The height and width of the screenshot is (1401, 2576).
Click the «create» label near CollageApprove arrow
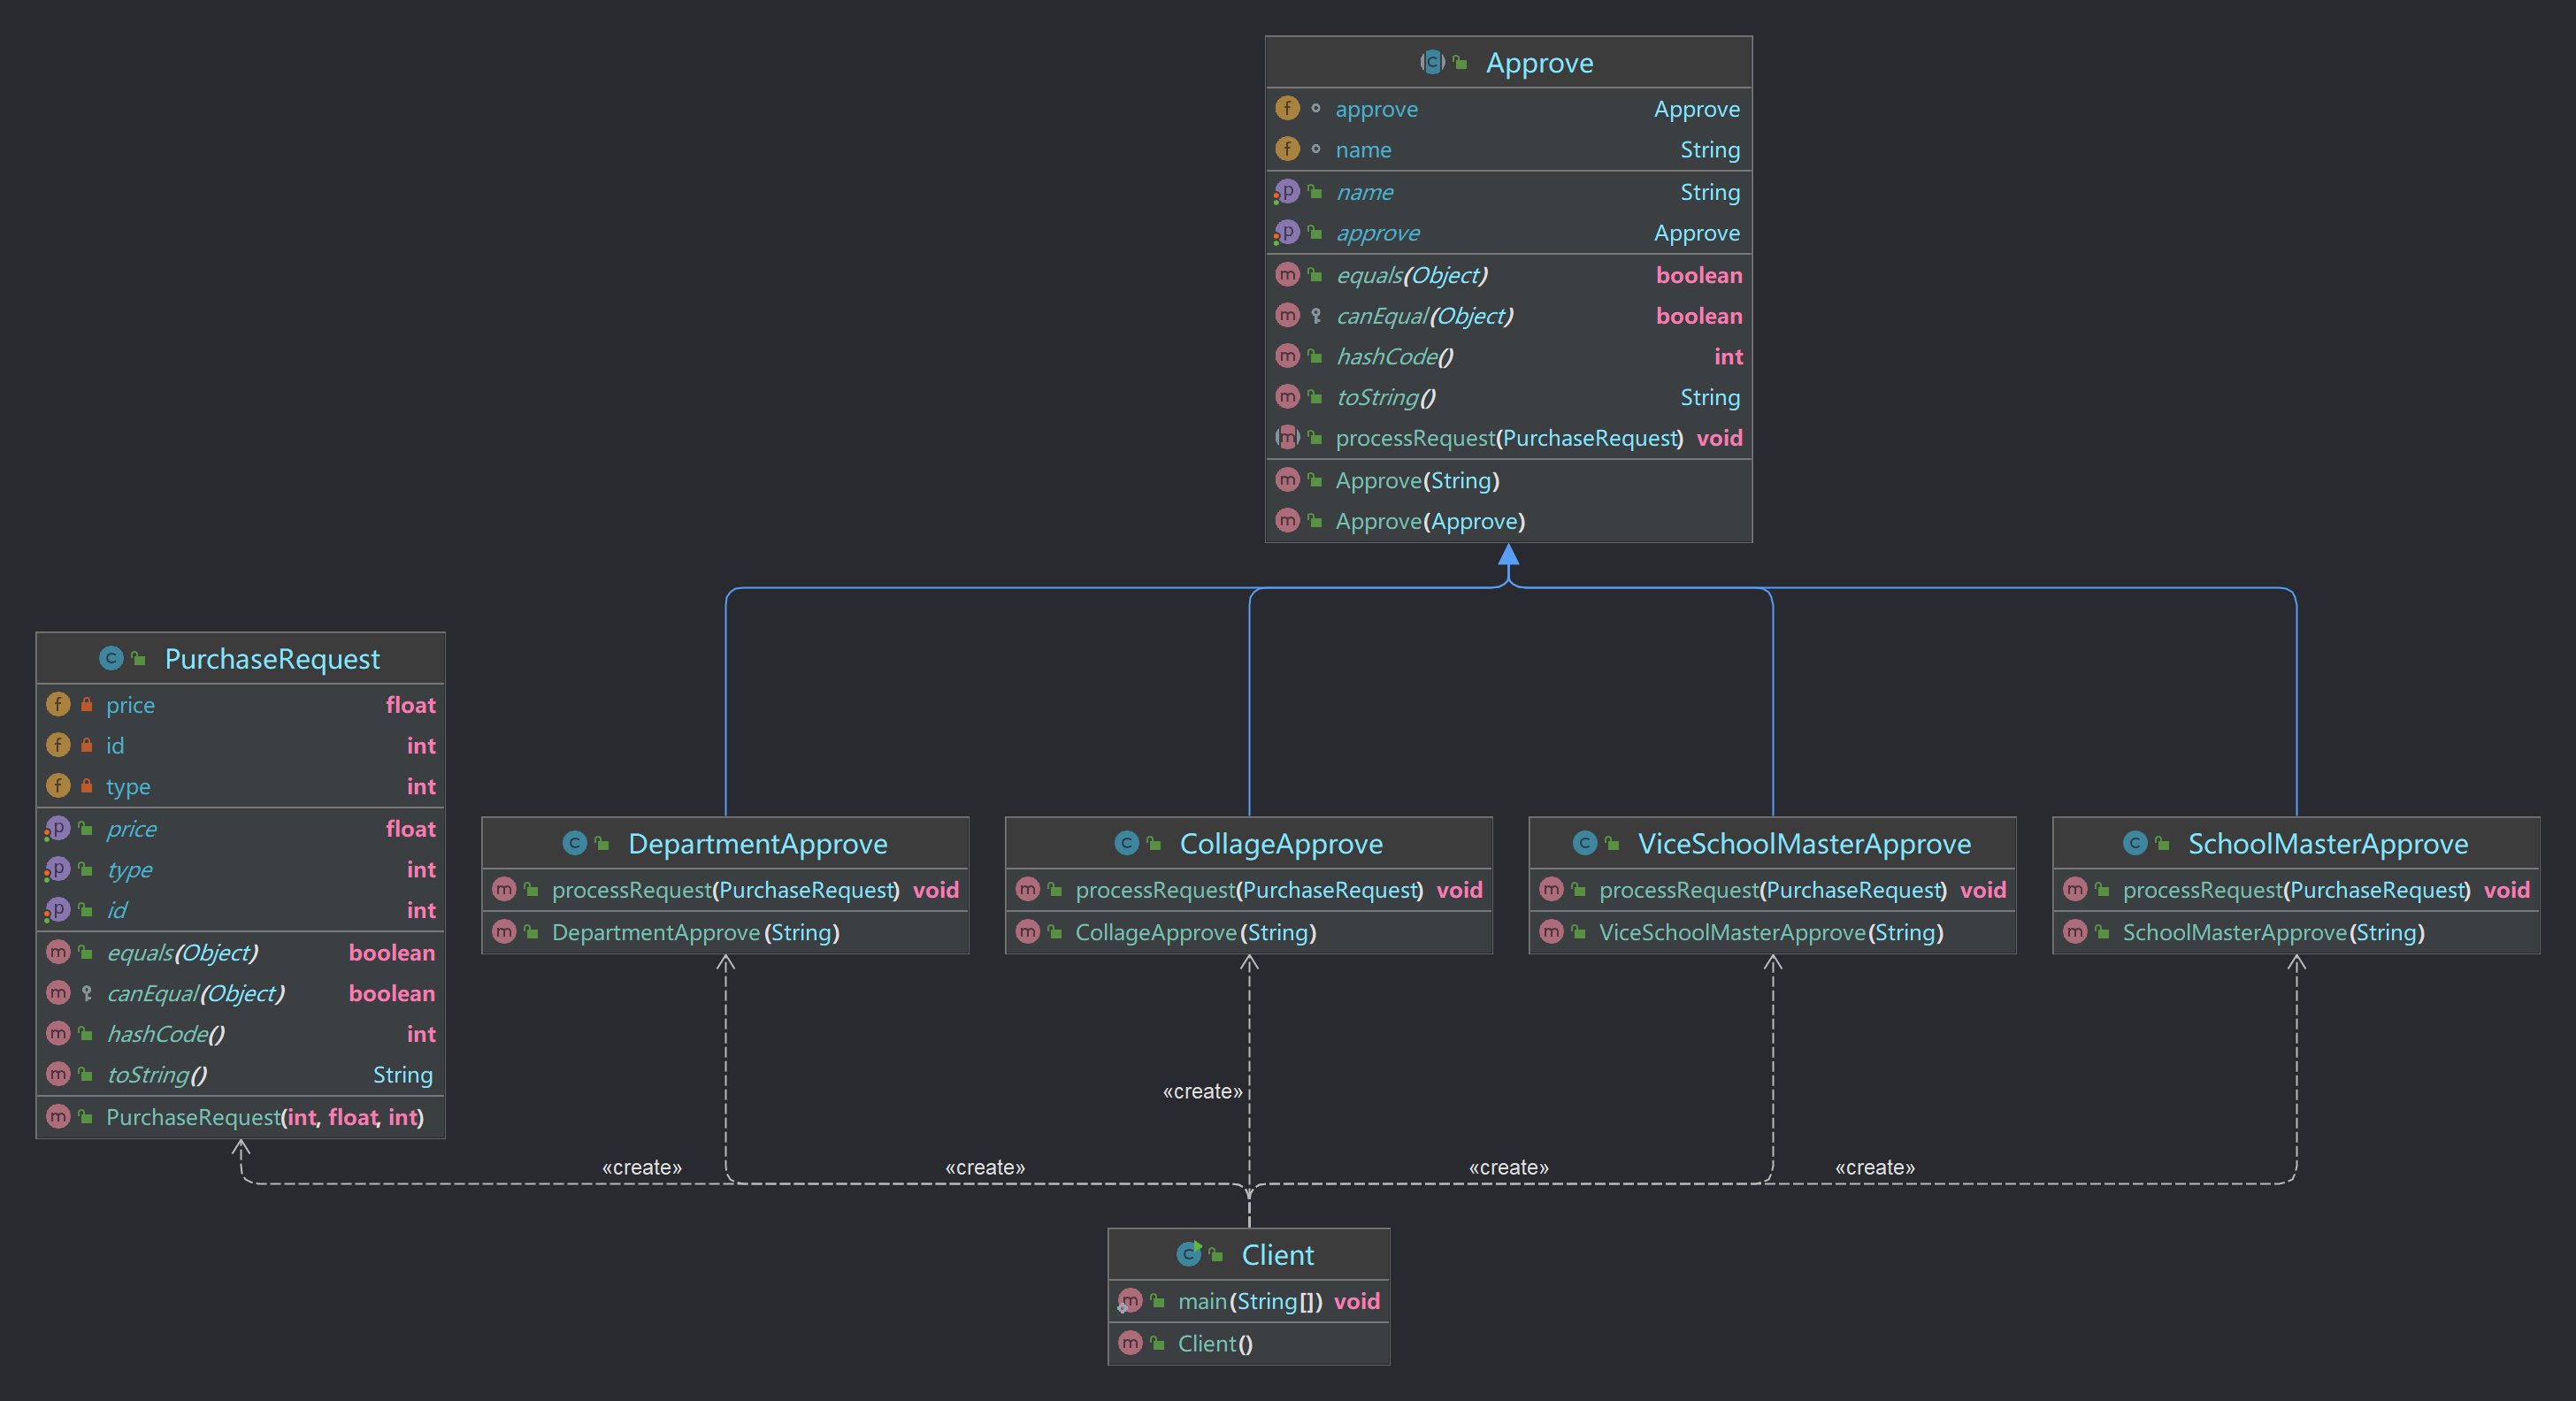(1202, 1091)
